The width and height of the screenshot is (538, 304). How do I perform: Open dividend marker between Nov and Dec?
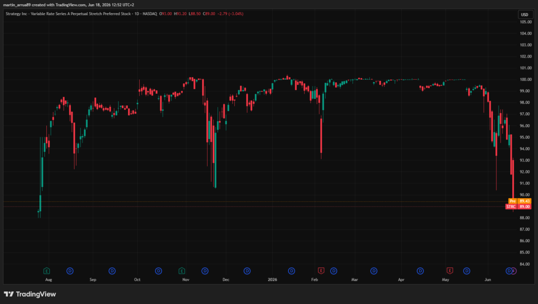point(205,271)
